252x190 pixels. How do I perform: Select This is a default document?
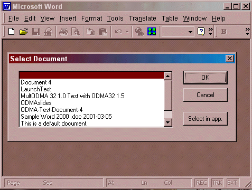click(91, 123)
